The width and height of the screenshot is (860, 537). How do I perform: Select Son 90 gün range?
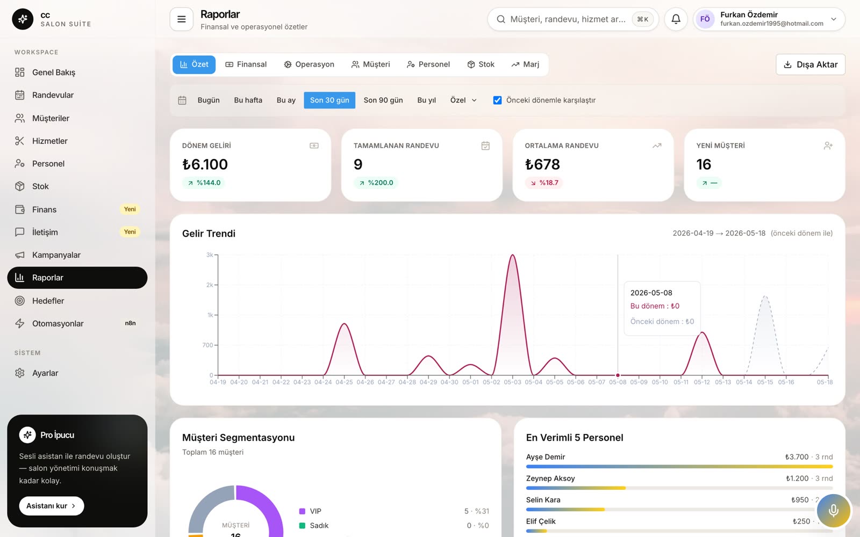point(383,100)
